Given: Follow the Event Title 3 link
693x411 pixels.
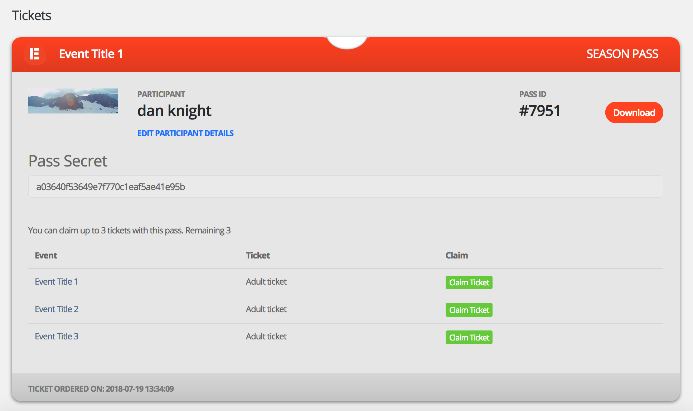Looking at the screenshot, I should (57, 337).
